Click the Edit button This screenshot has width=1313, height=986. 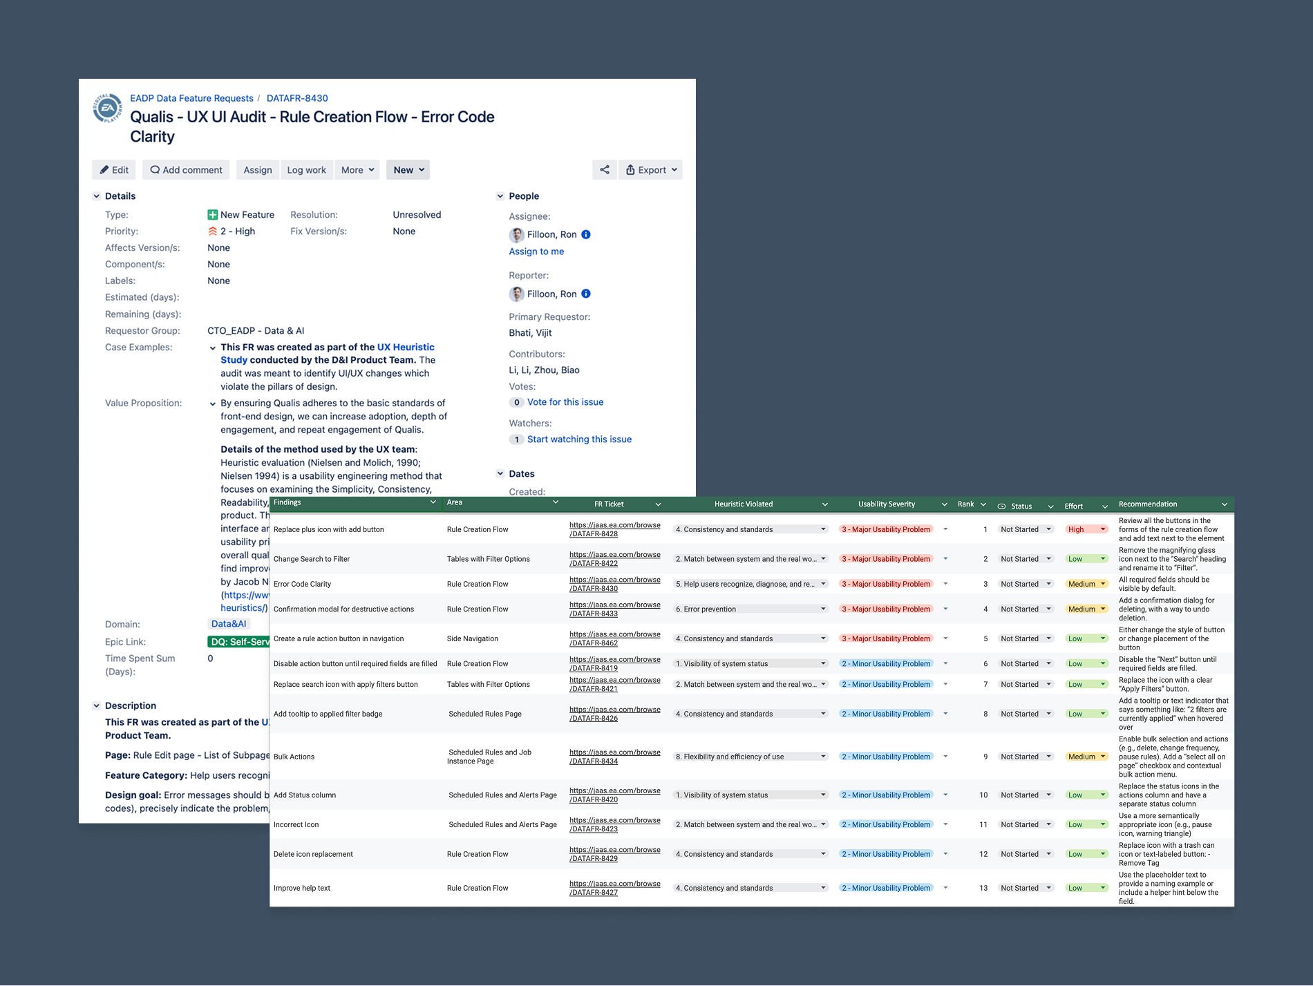tap(114, 170)
